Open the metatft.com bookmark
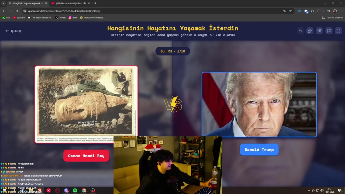Image resolution: width=345 pixels, height=194 pixels. [92, 18]
